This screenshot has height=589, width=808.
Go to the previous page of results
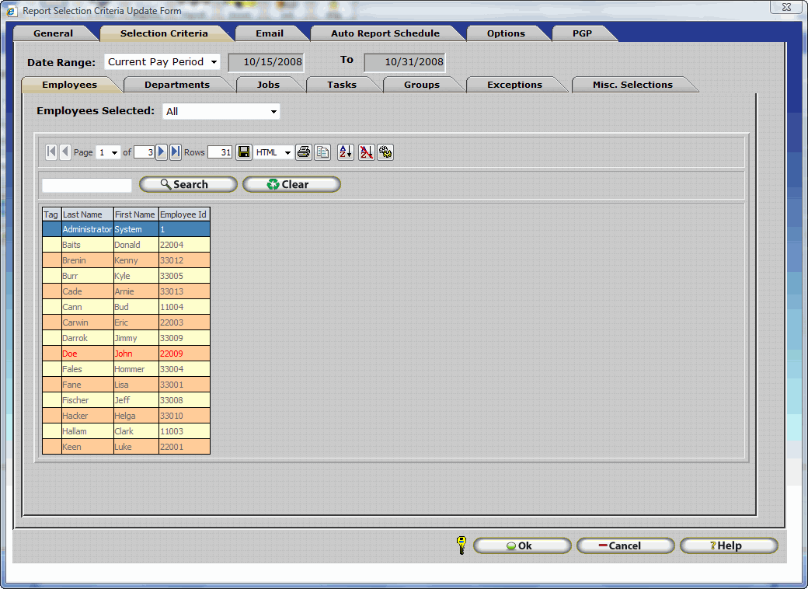(65, 152)
